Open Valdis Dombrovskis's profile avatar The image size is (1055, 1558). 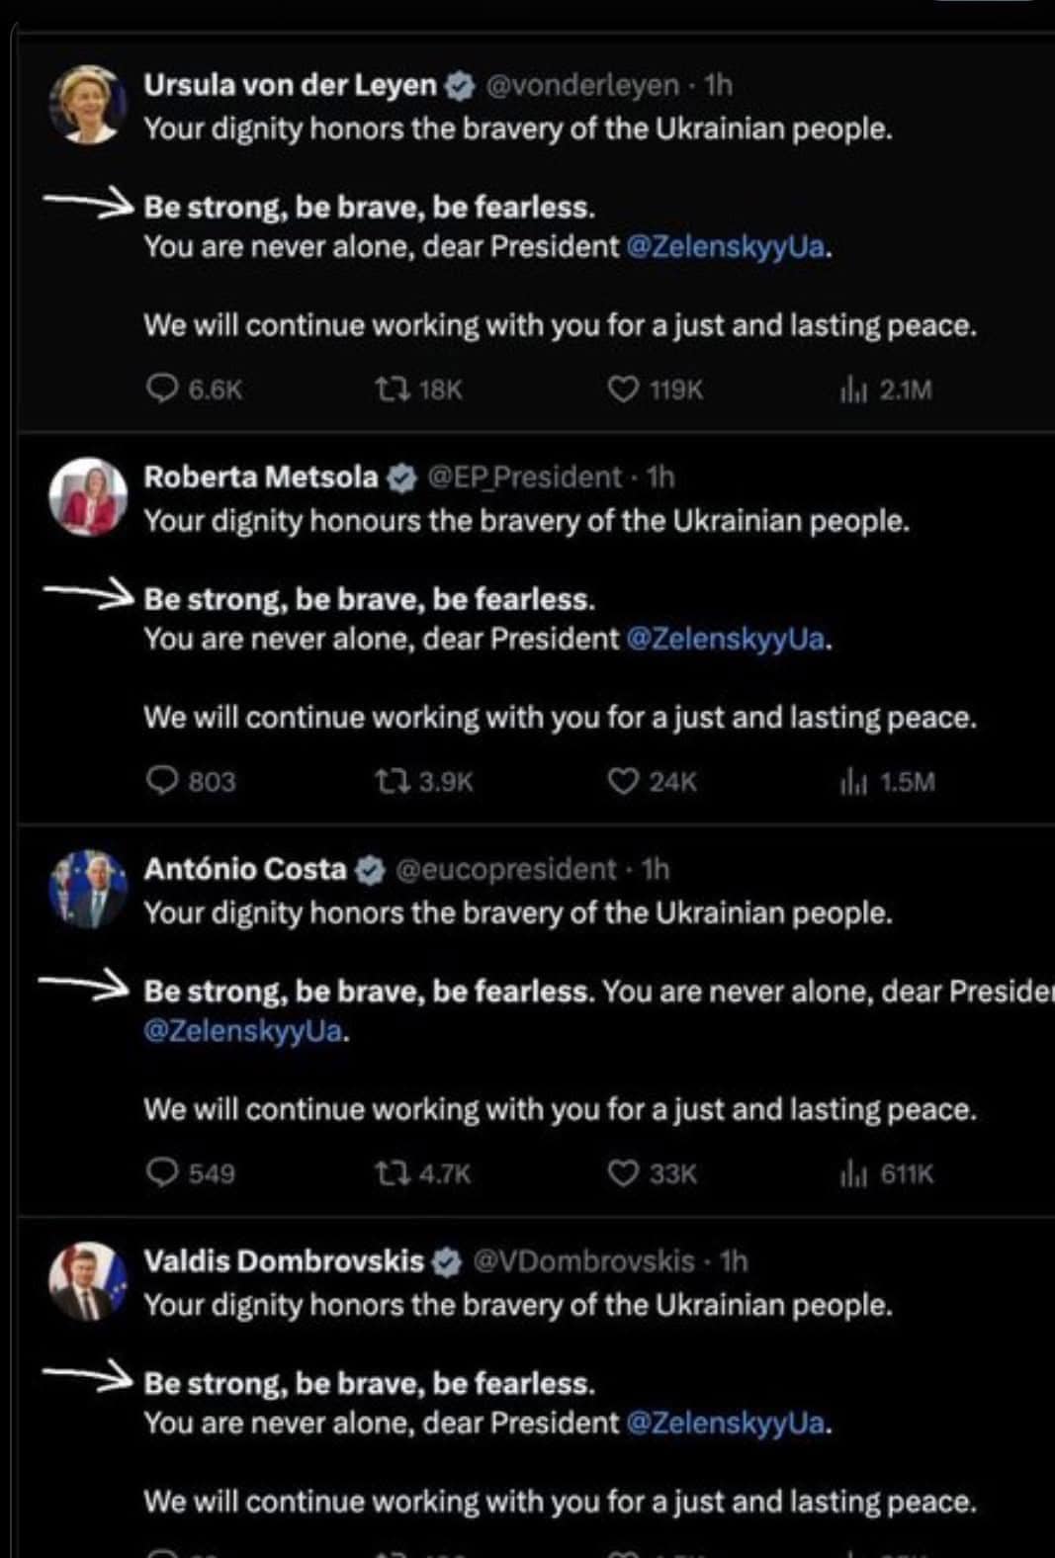(x=88, y=1281)
